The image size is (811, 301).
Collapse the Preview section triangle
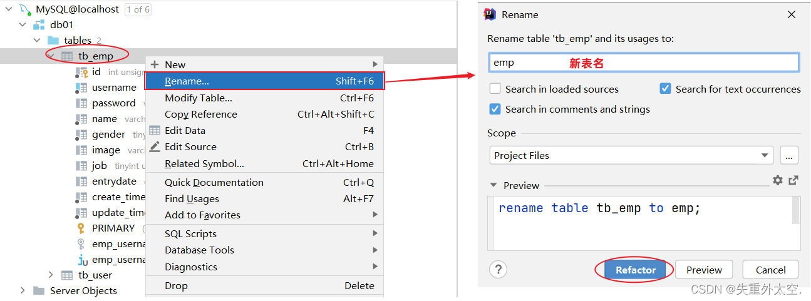493,185
